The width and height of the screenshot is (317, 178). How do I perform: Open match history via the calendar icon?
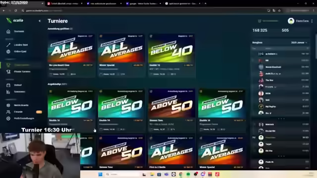point(8,85)
